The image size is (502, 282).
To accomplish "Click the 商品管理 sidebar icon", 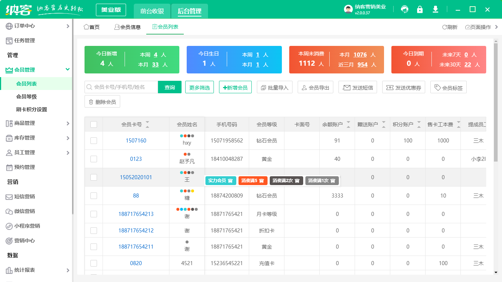I will coord(9,123).
